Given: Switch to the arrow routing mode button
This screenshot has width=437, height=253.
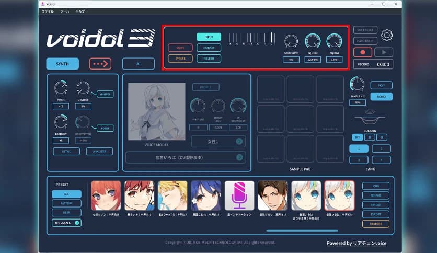Looking at the screenshot, I should (x=100, y=64).
